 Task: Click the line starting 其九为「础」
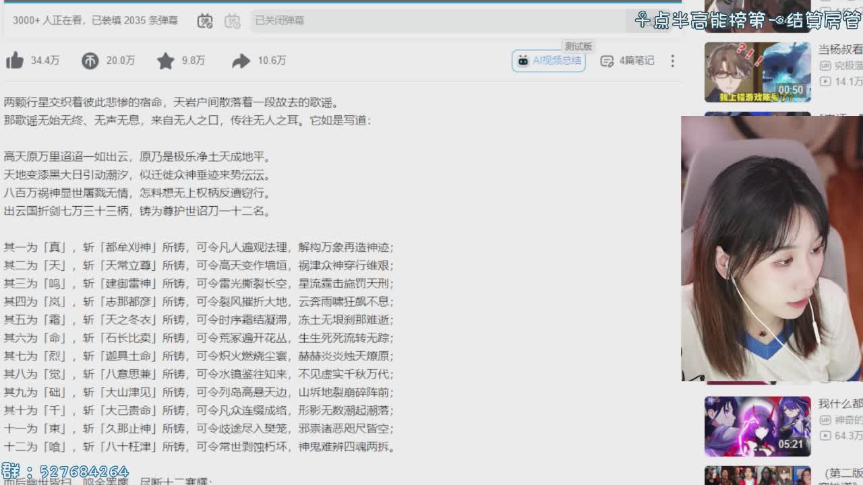(x=199, y=393)
